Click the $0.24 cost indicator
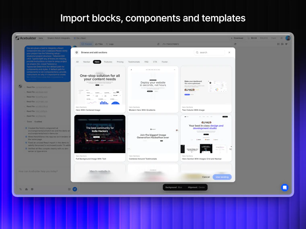306x229 pixels. pos(252,38)
